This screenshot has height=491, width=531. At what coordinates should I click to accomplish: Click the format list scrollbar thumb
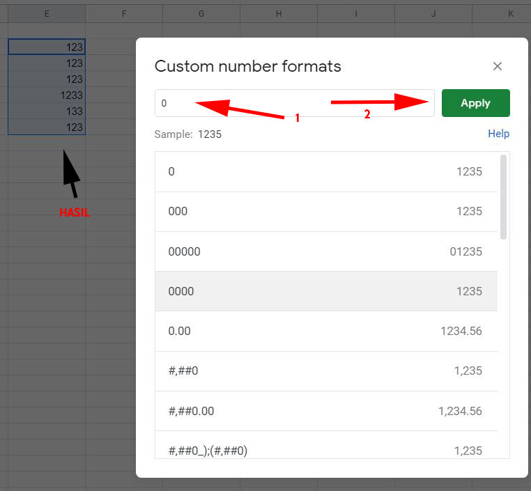click(x=503, y=197)
